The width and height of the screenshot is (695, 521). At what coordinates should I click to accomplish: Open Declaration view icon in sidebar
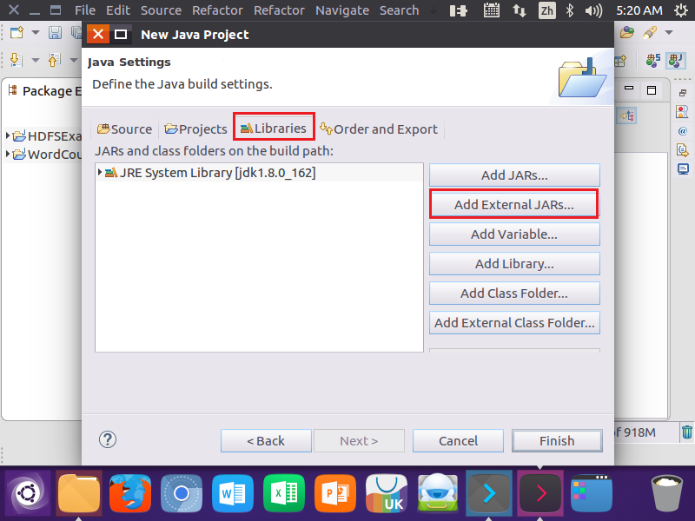coord(683,150)
